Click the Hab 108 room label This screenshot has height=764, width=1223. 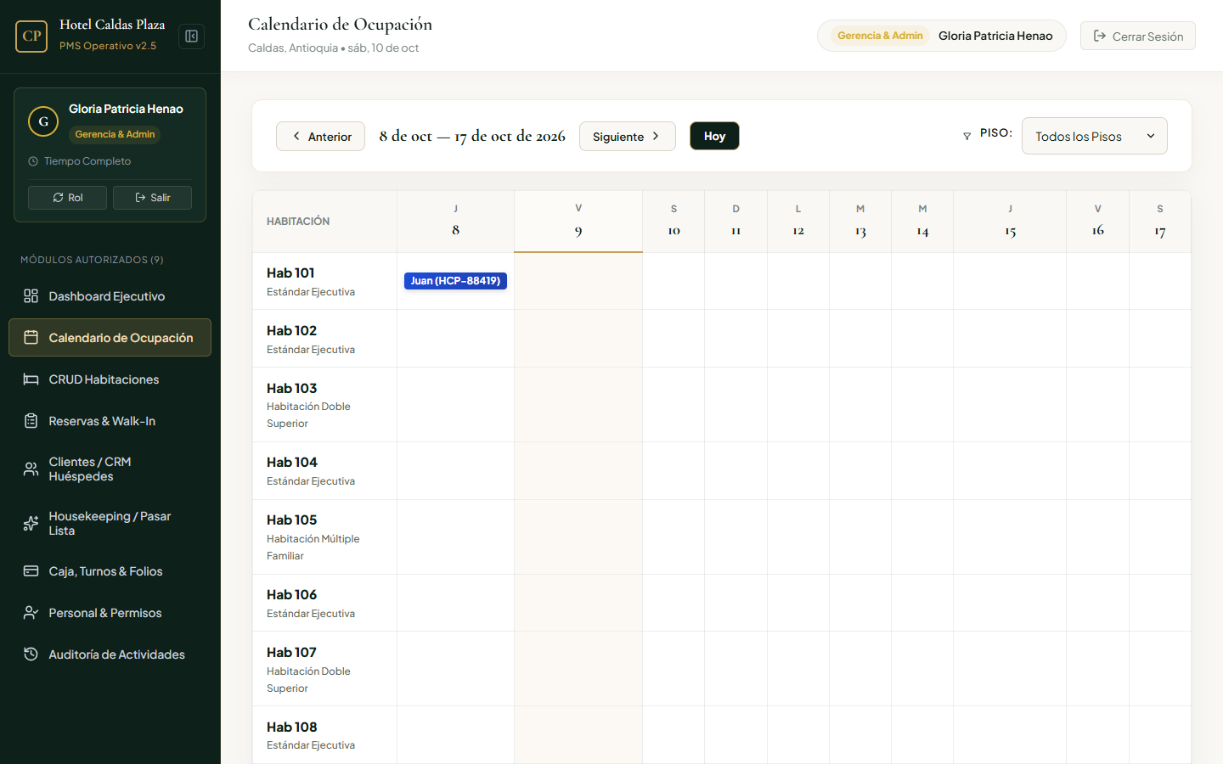pyautogui.click(x=291, y=727)
